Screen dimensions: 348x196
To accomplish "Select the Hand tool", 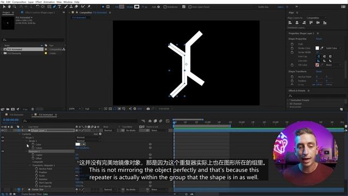I will pos(9,7).
